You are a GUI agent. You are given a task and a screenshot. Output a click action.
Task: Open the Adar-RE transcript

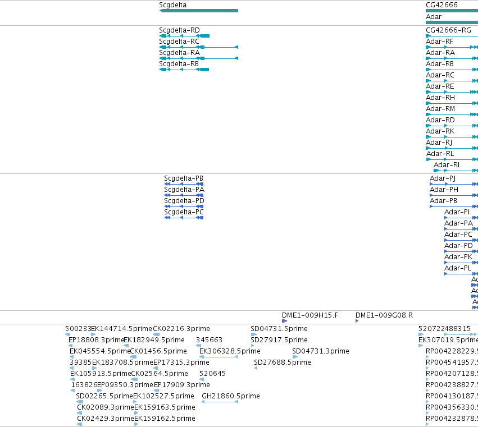pyautogui.click(x=440, y=86)
